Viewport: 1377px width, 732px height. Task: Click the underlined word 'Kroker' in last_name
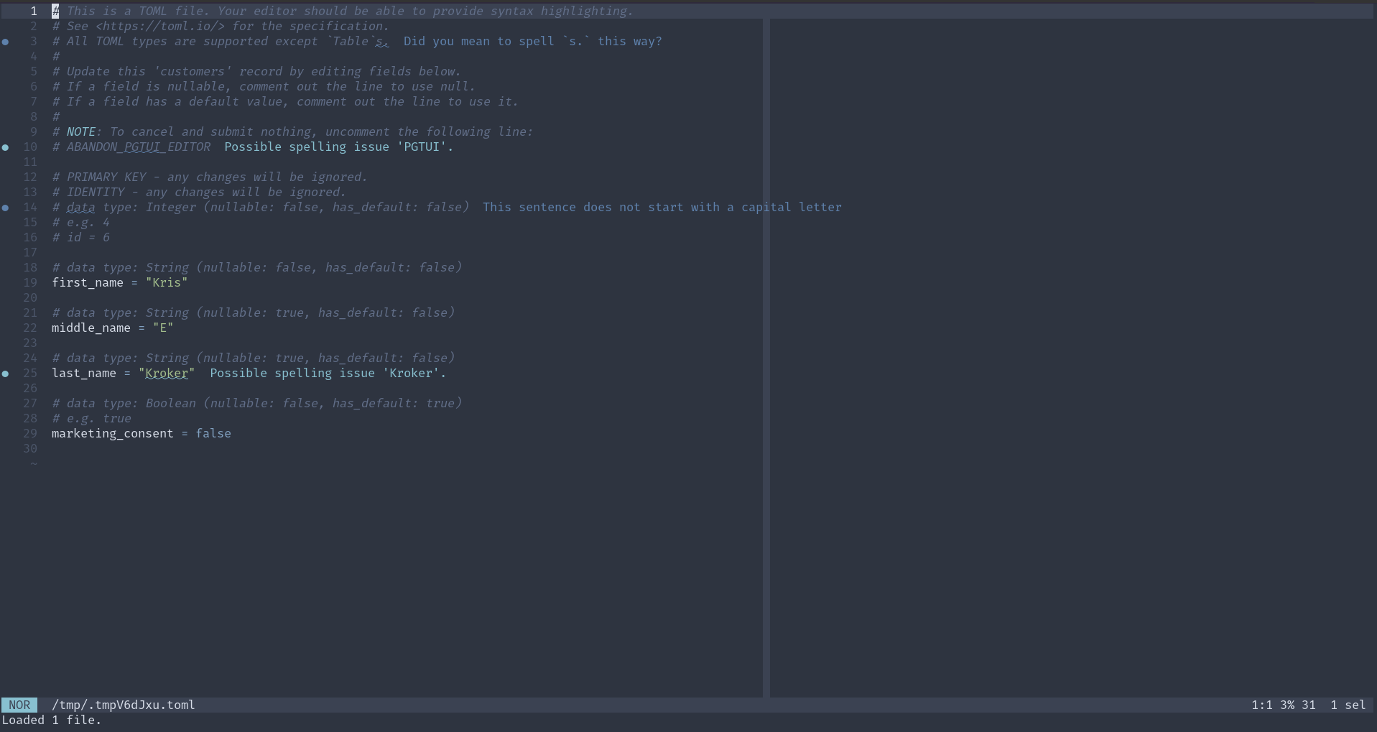(167, 373)
